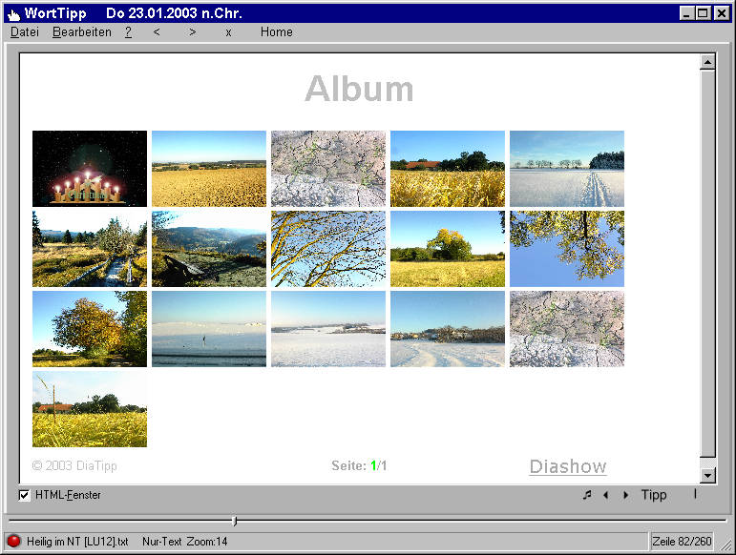Click the WortTipp hand icon in title bar

(13, 13)
